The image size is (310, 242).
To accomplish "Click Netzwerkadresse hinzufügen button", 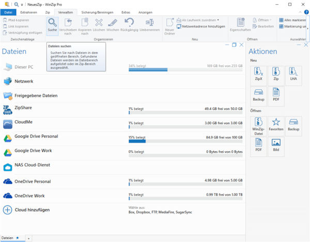I will [x=201, y=26].
